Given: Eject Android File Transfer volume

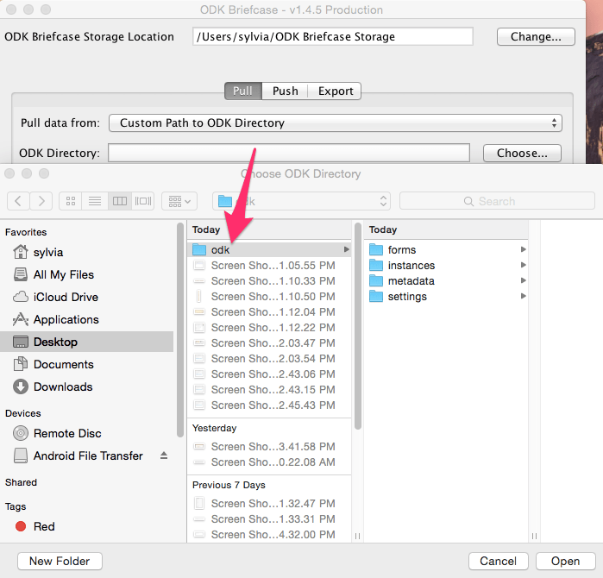Looking at the screenshot, I should pyautogui.click(x=164, y=455).
